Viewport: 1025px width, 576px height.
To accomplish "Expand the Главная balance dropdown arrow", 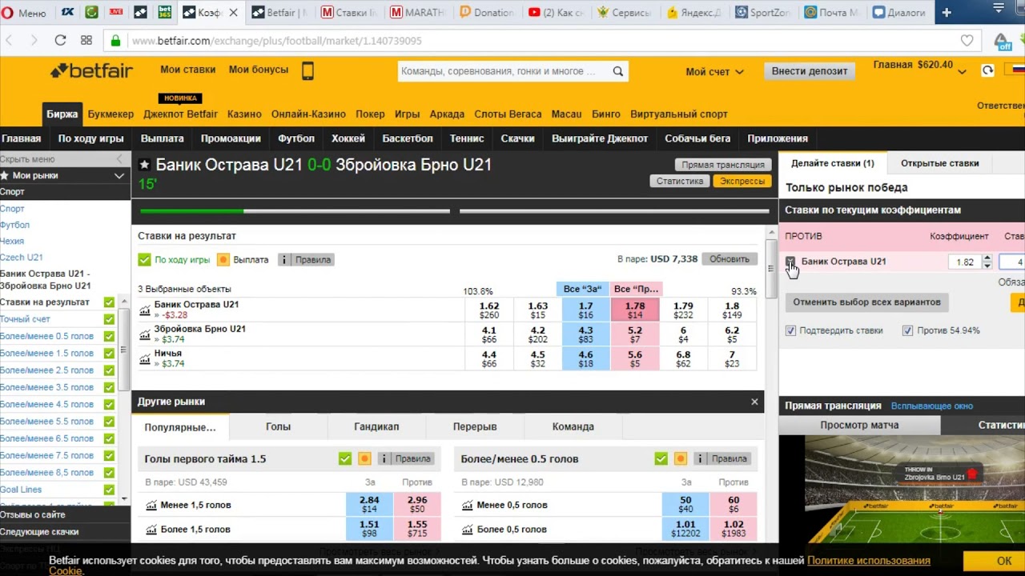I will (x=962, y=71).
